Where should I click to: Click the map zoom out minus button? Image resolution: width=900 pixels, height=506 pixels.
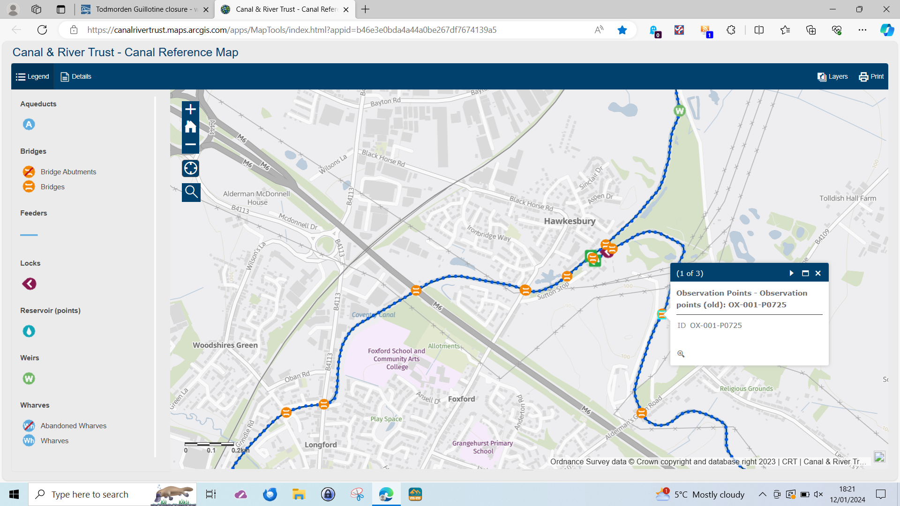point(190,144)
